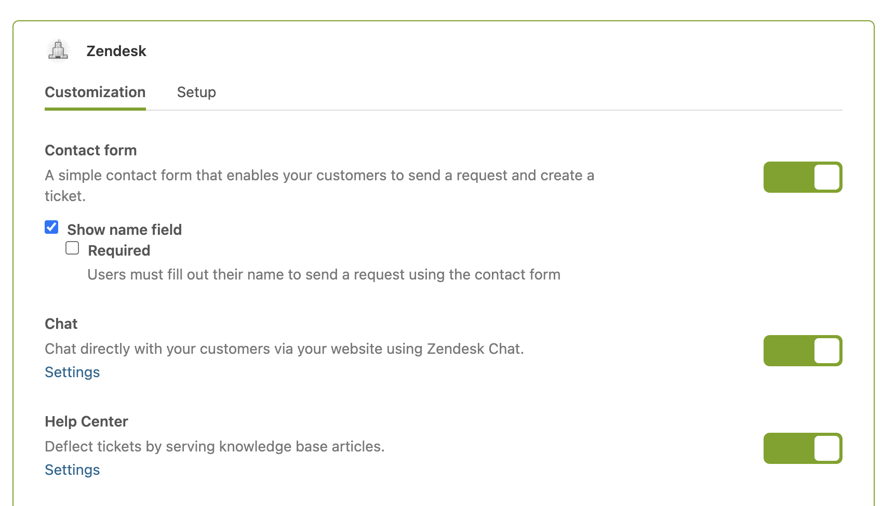This screenshot has width=882, height=506.
Task: Click the Zendesk building logo icon
Action: 58,50
